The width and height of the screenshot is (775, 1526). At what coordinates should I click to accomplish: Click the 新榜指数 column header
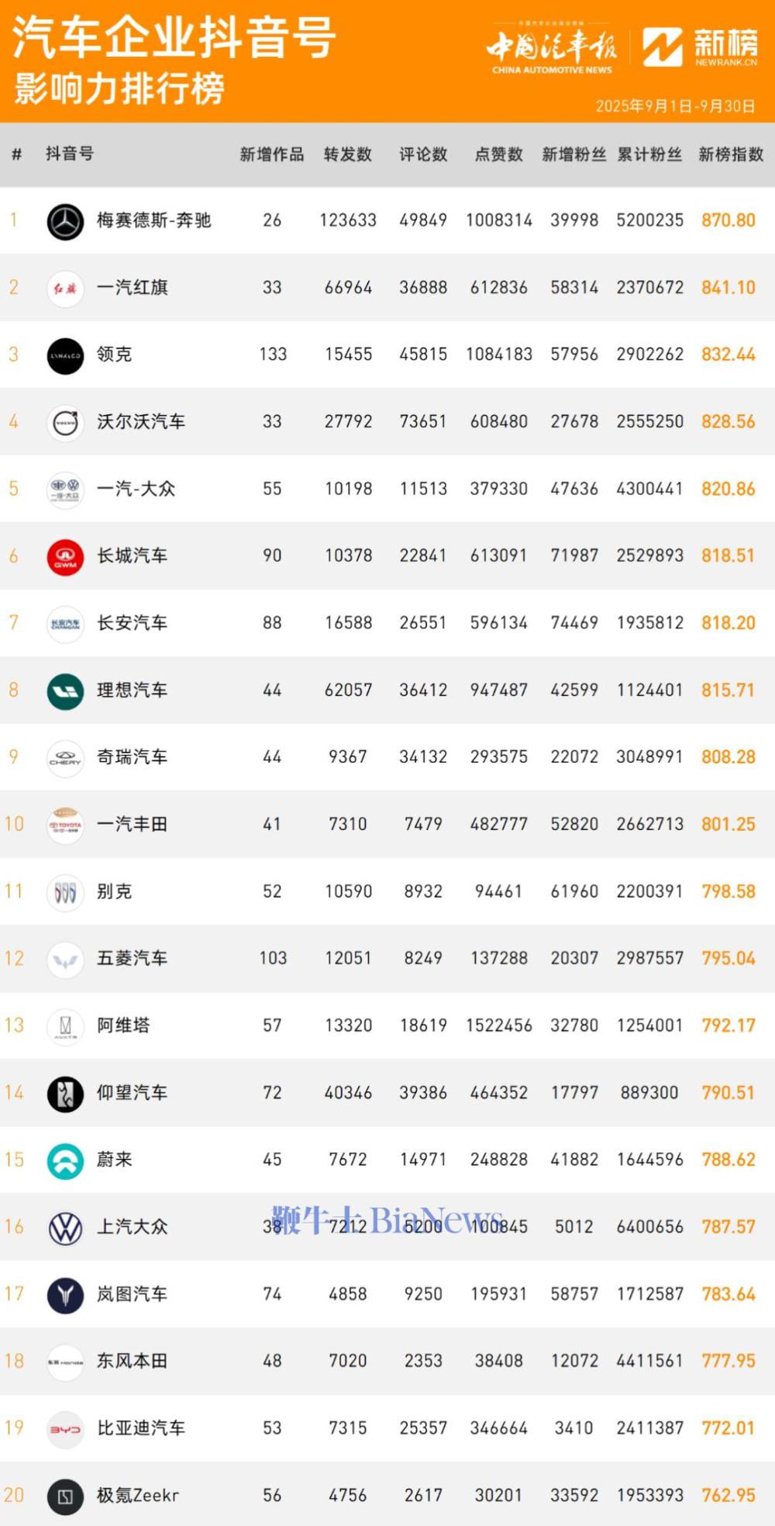click(x=731, y=154)
